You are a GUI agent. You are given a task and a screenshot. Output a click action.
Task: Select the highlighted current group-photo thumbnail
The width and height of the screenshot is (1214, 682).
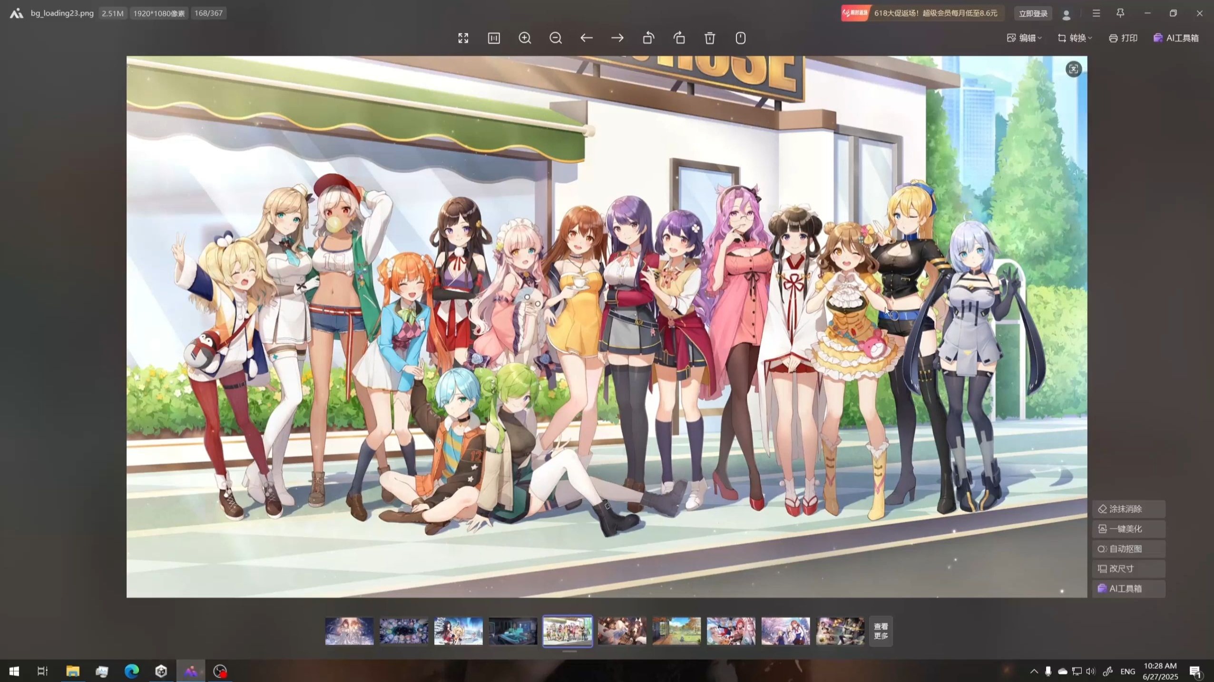568,631
